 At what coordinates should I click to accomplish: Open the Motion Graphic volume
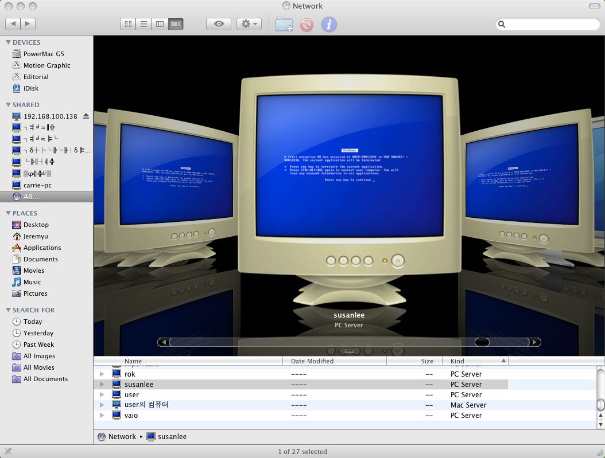(46, 65)
